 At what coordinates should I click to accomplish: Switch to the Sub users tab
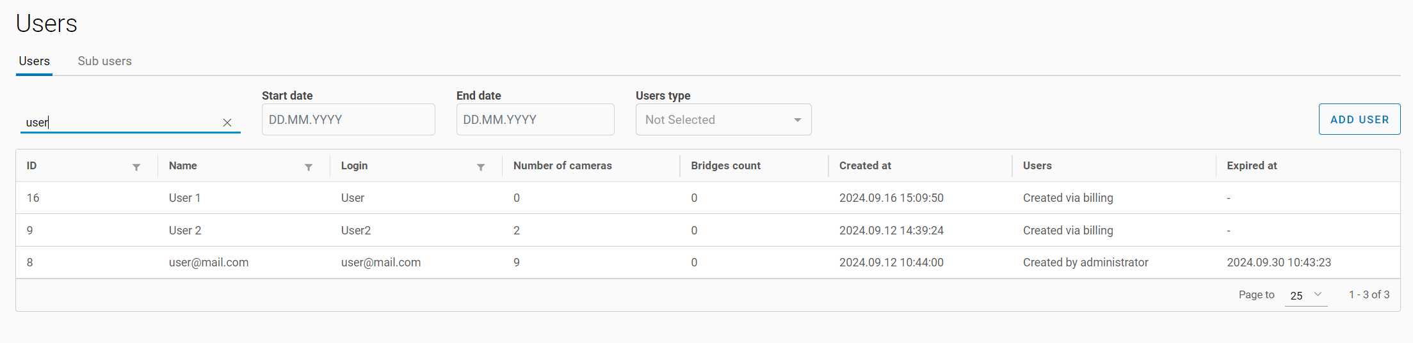point(104,61)
